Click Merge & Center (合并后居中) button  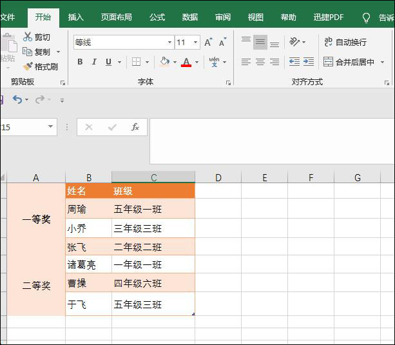point(349,62)
